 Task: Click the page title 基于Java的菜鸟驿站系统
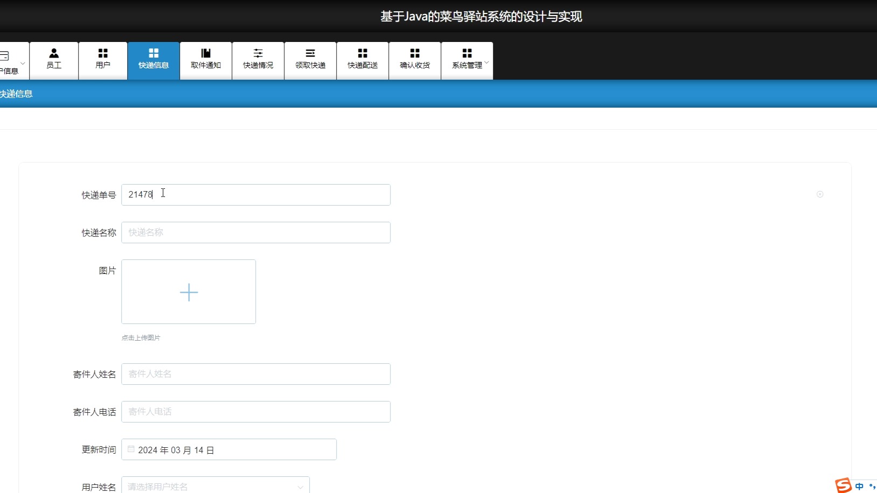(481, 17)
